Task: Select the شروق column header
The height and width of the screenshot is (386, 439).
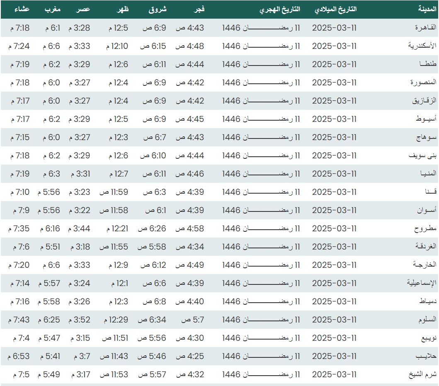Action: pos(158,9)
